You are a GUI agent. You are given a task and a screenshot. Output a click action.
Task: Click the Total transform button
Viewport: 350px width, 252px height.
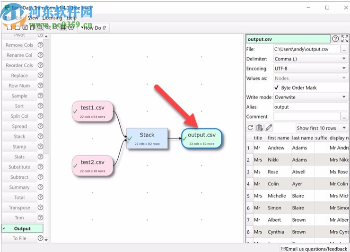coord(19,197)
